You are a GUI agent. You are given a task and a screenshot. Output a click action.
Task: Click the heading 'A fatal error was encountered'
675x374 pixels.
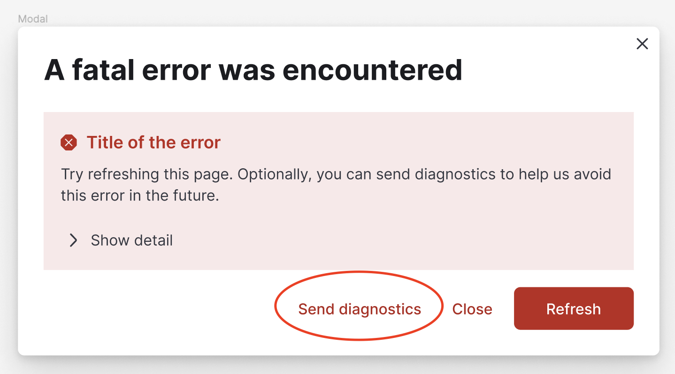coord(253,69)
